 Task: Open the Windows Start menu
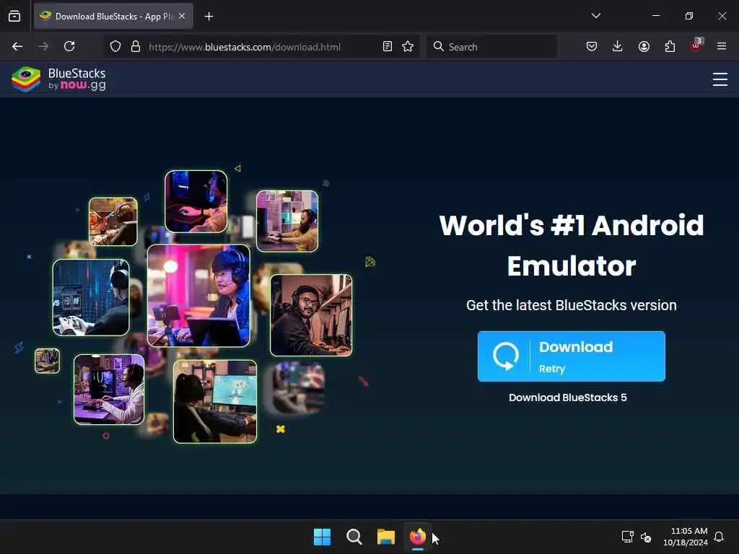pyautogui.click(x=323, y=537)
